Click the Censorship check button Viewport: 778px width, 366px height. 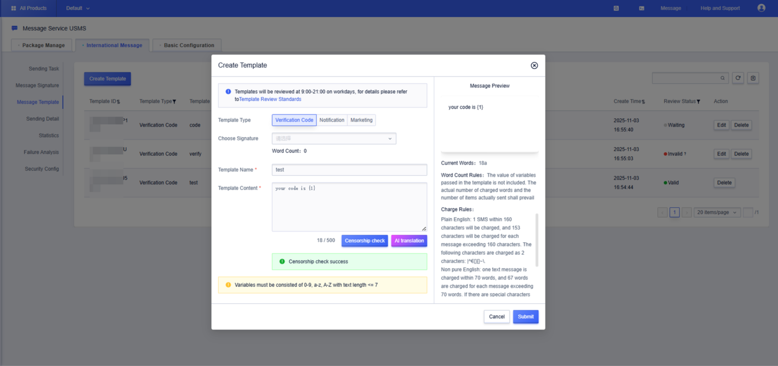pyautogui.click(x=365, y=241)
